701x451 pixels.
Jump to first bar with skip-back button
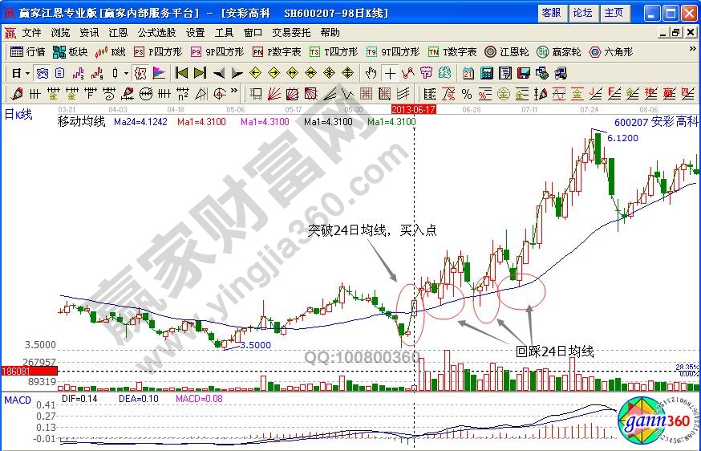pos(181,73)
